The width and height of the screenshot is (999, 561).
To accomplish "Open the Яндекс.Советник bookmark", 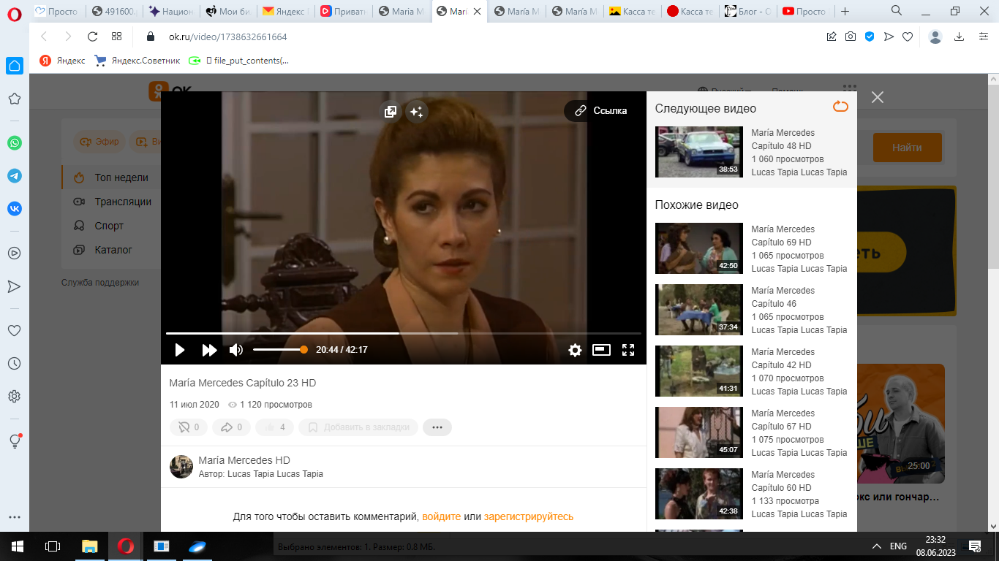I will point(137,61).
